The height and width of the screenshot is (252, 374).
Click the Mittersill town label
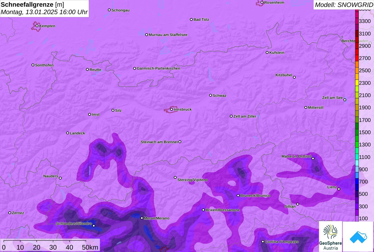316,107
